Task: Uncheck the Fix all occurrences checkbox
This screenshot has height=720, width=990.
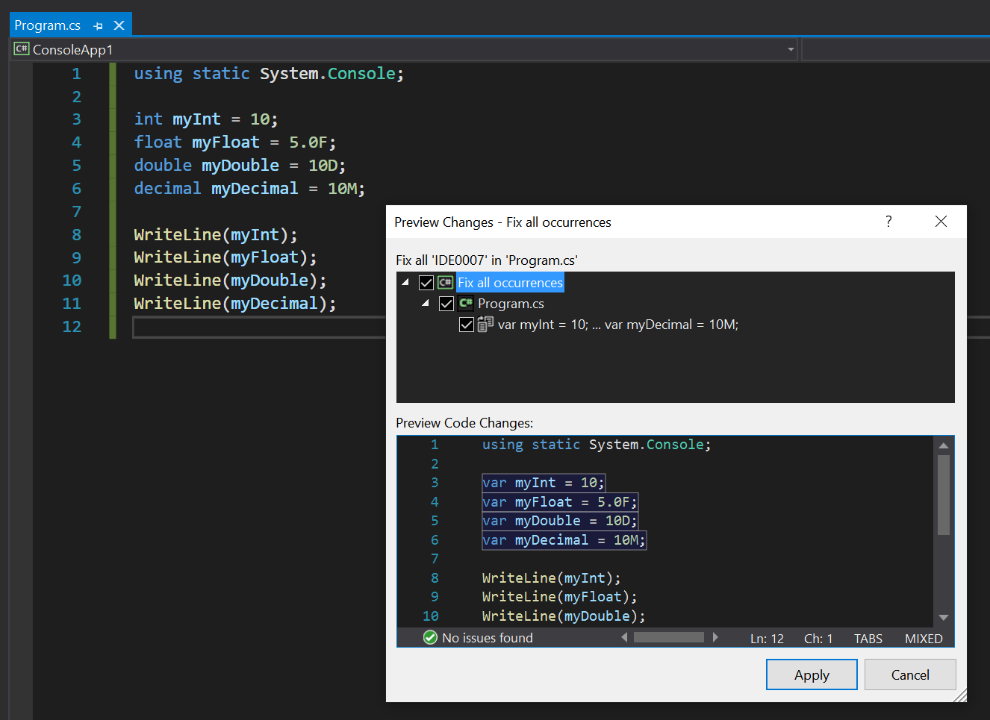Action: point(426,282)
